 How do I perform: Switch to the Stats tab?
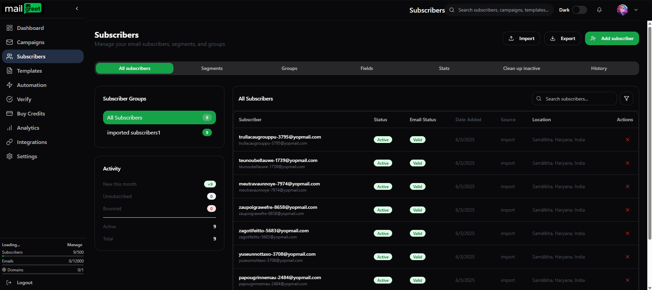[x=444, y=68]
